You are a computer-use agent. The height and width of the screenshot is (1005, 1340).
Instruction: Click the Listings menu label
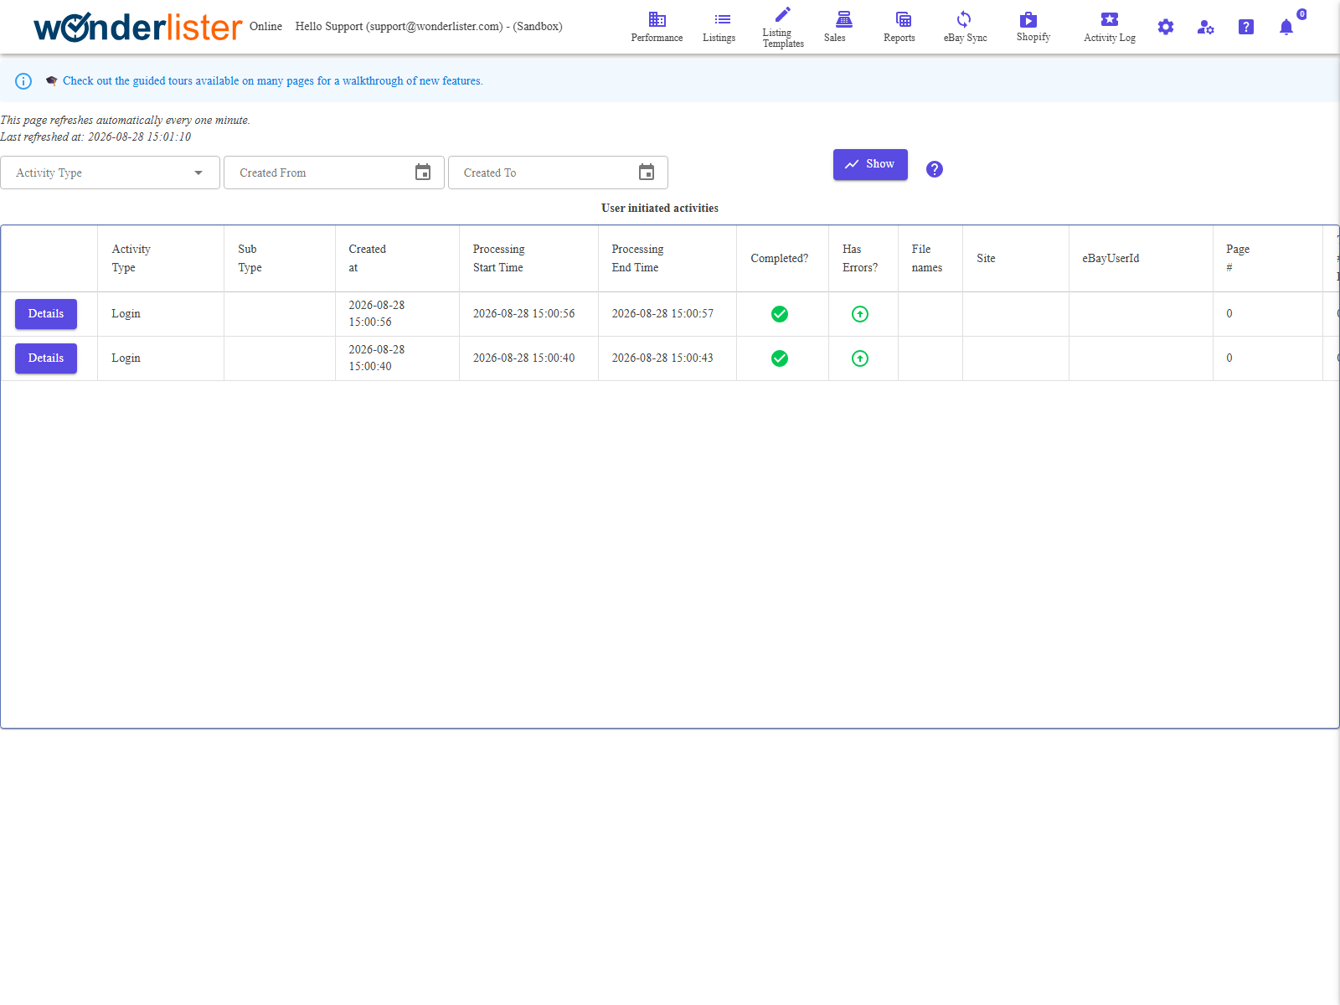coord(719,38)
